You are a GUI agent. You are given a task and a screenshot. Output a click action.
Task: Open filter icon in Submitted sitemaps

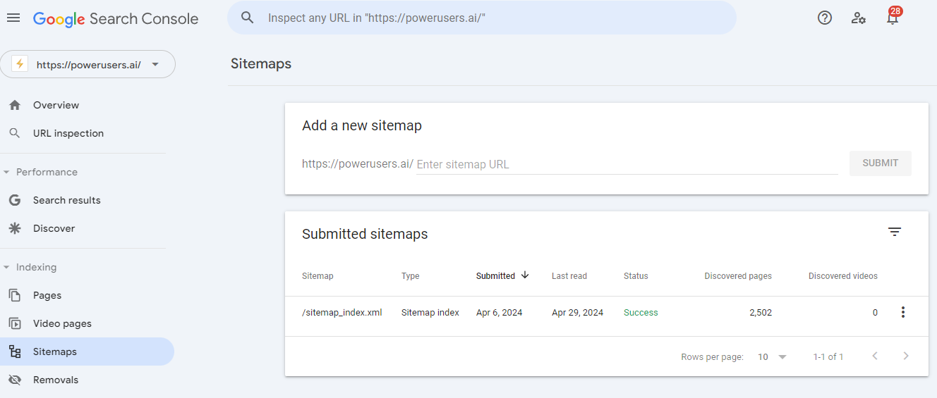click(x=895, y=232)
